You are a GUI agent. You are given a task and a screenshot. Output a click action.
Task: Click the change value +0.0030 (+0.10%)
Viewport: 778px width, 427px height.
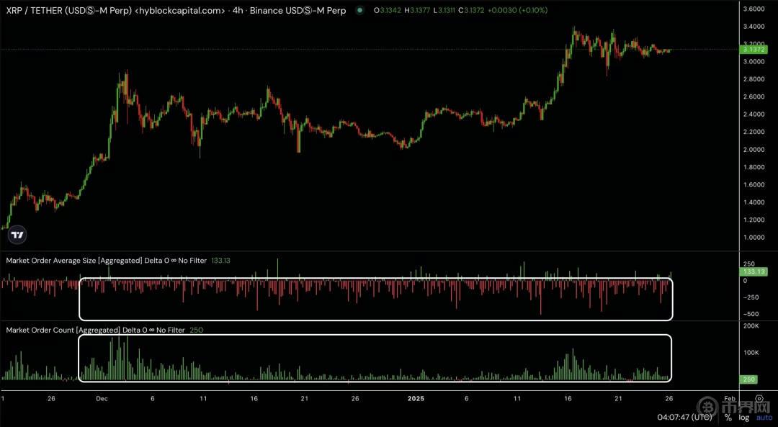(x=517, y=10)
